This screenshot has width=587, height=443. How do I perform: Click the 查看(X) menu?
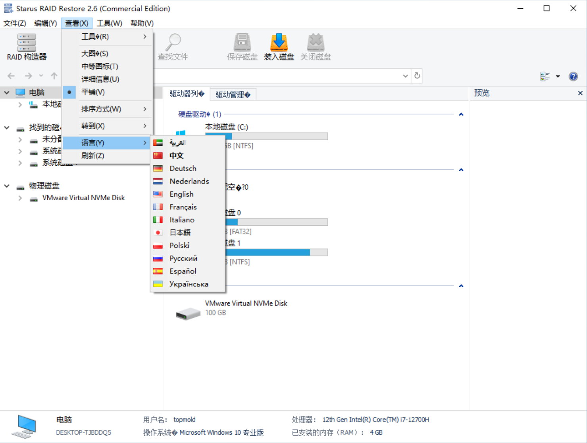[x=77, y=23]
